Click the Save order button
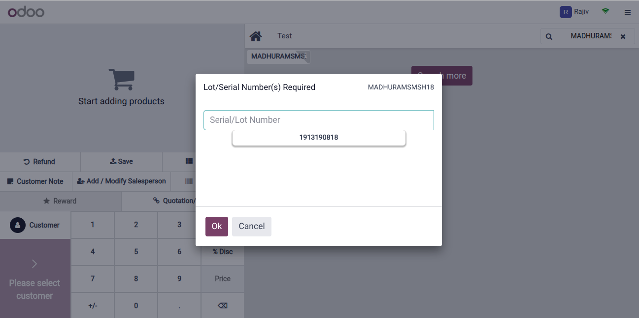Screen dimensions: 639x318 [121, 162]
